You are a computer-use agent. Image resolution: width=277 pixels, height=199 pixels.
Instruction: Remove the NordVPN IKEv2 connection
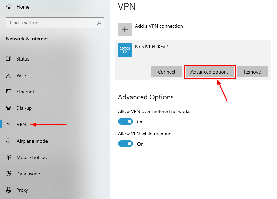[x=252, y=72]
